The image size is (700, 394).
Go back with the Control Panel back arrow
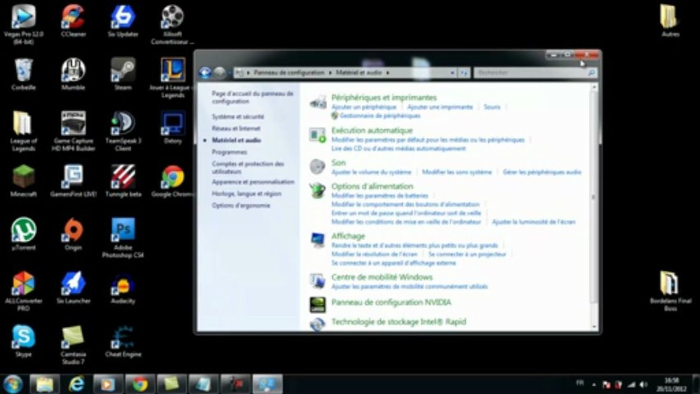pyautogui.click(x=205, y=72)
